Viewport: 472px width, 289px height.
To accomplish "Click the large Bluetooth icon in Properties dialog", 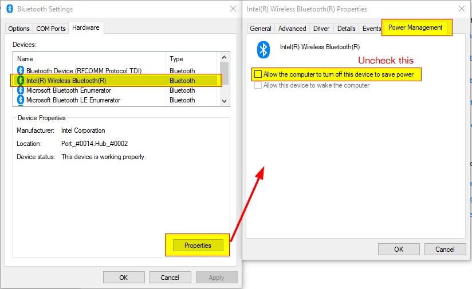I will pyautogui.click(x=263, y=50).
